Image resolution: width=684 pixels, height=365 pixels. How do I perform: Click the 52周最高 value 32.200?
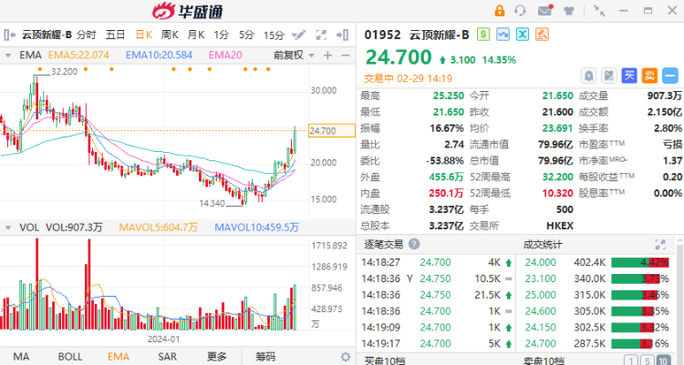point(557,177)
